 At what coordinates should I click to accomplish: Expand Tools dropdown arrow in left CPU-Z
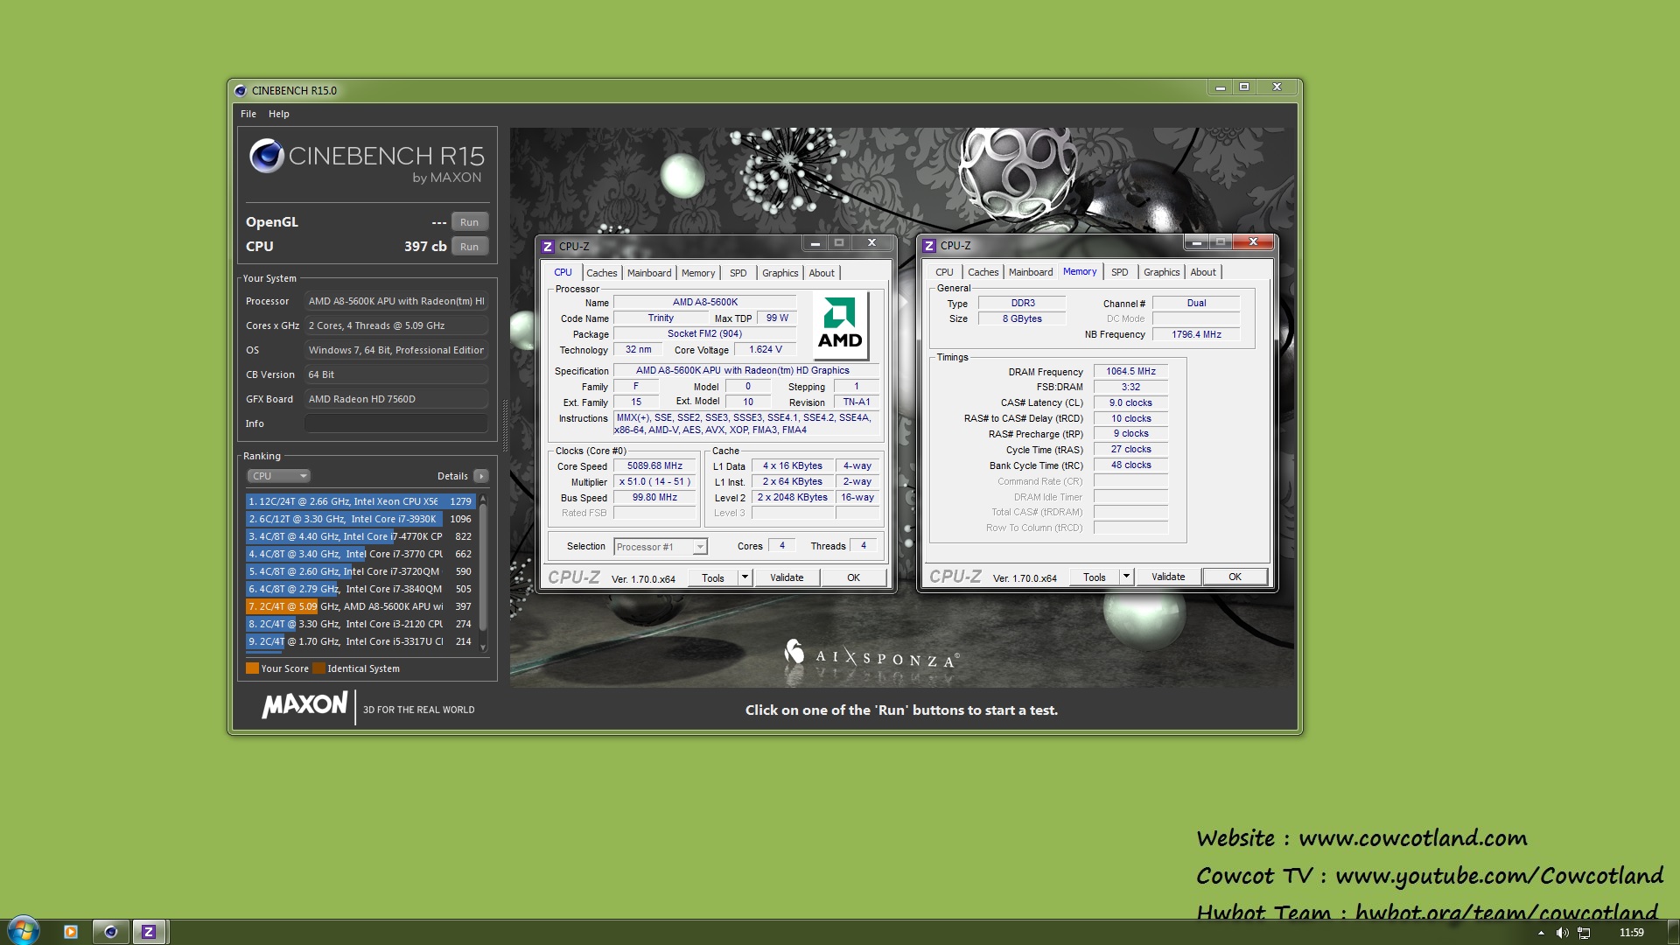745,577
